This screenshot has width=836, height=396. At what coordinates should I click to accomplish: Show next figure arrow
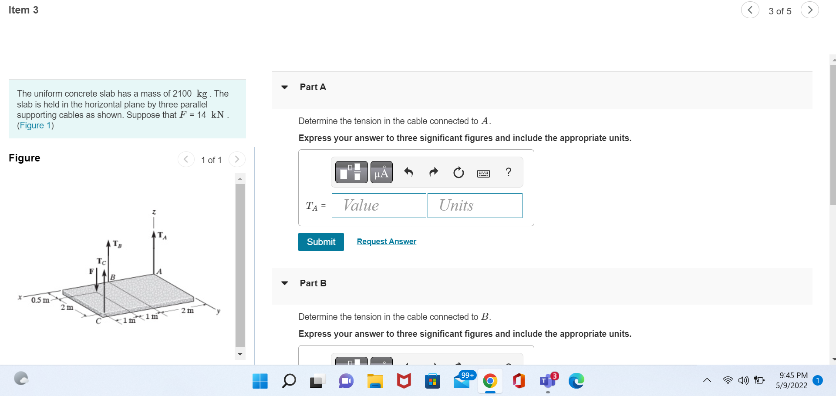pos(237,159)
